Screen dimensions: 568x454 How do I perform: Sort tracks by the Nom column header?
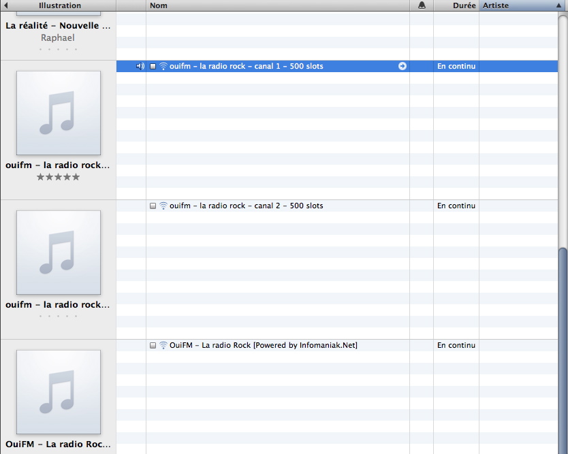[272, 5]
